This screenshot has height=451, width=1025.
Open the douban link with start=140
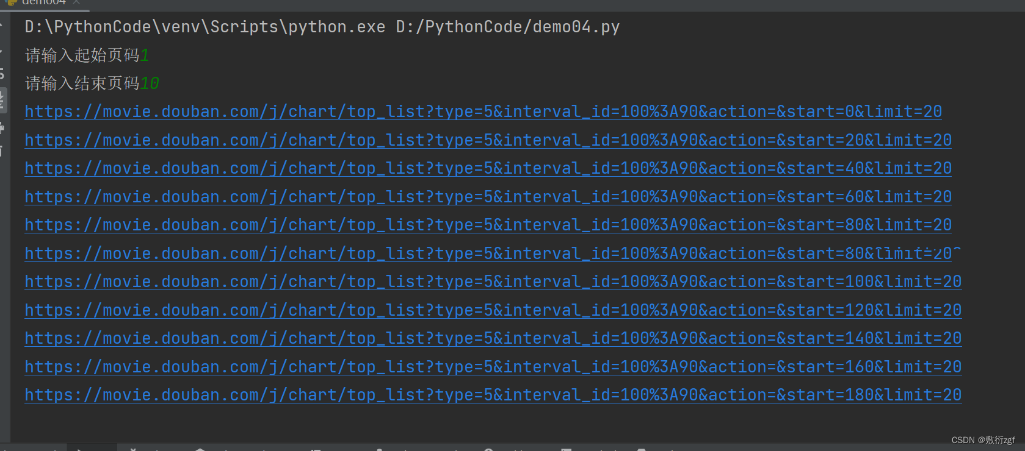pos(493,338)
